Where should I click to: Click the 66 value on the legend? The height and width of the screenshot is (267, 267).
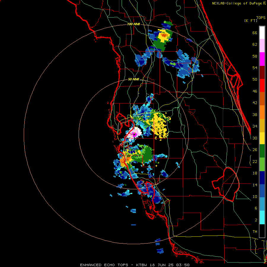[255, 33]
